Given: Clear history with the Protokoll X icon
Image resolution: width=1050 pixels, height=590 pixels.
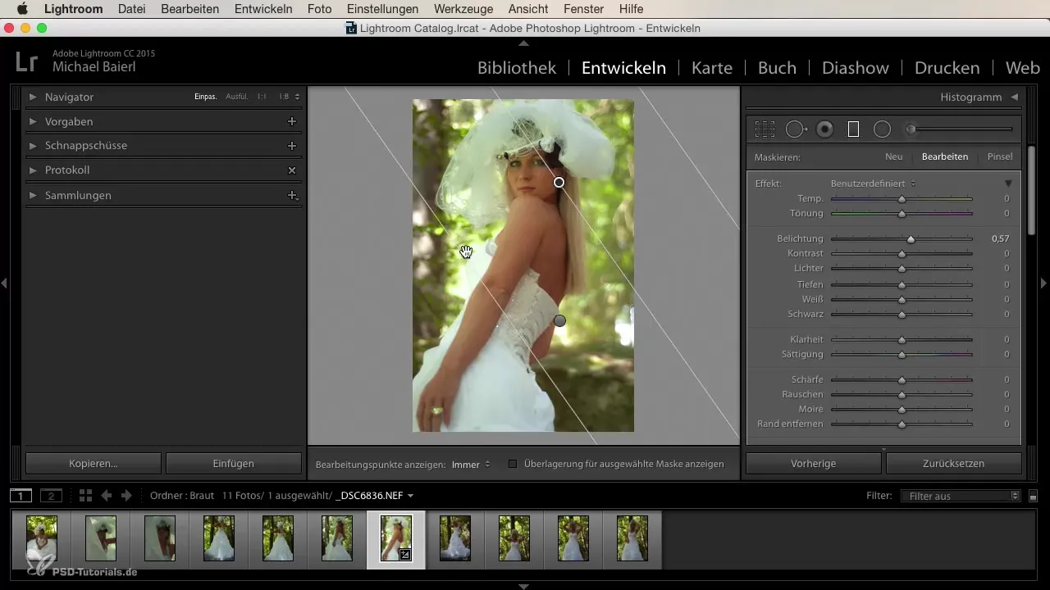Looking at the screenshot, I should coord(291,170).
